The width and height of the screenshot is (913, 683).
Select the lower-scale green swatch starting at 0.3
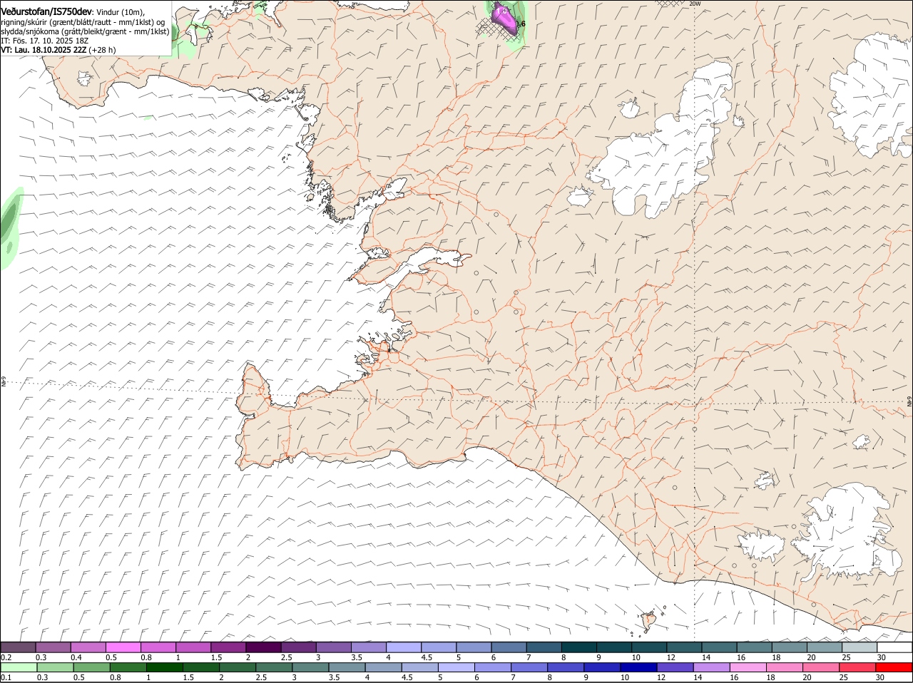56,667
